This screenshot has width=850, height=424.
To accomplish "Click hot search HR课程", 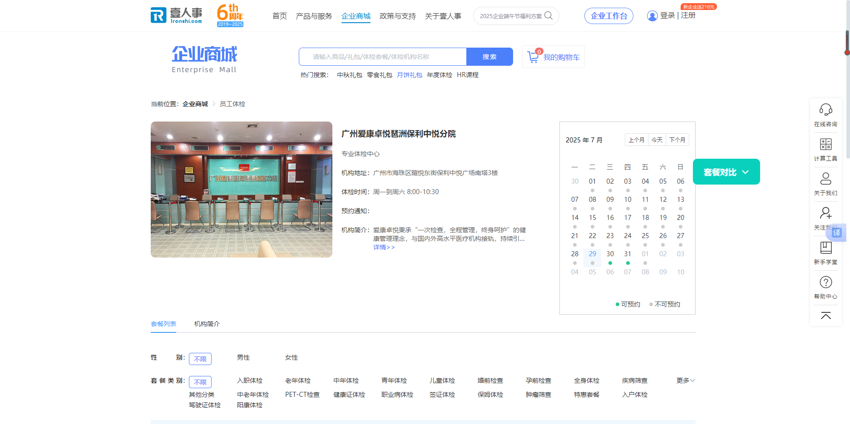I will (x=468, y=75).
